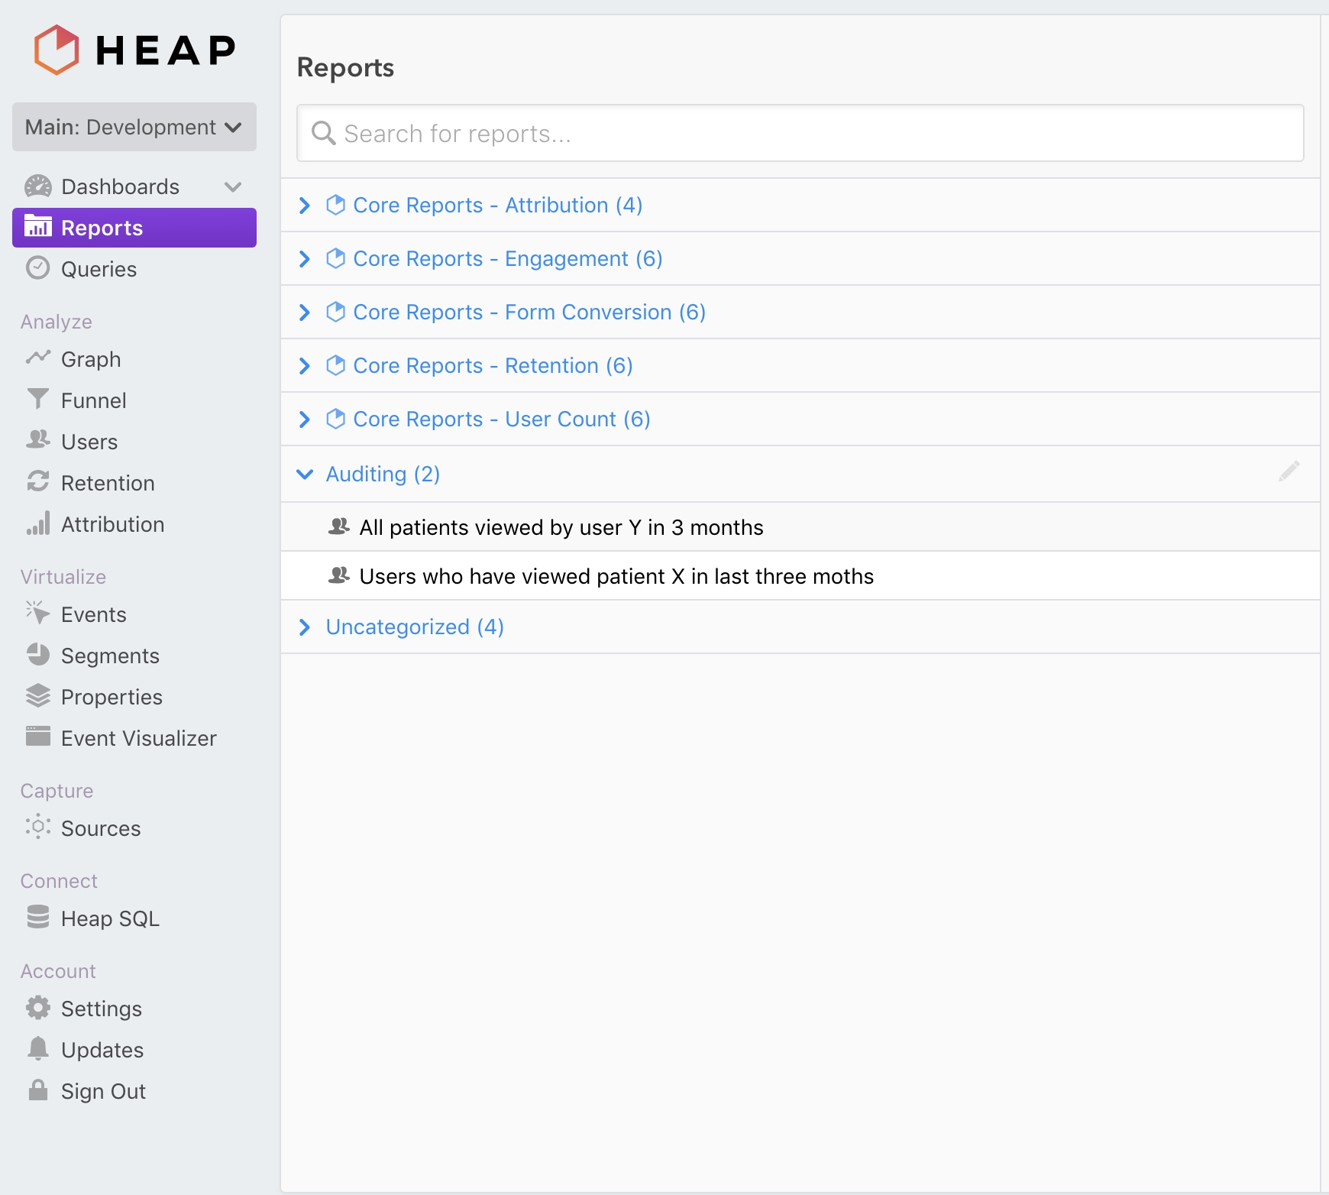Open Settings using the gear icon
The height and width of the screenshot is (1195, 1329).
point(37,1008)
